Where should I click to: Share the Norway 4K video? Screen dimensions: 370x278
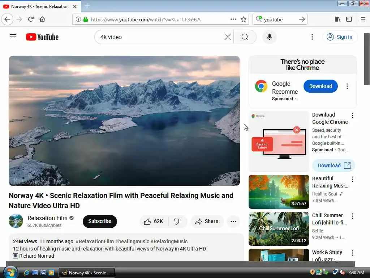(207, 222)
